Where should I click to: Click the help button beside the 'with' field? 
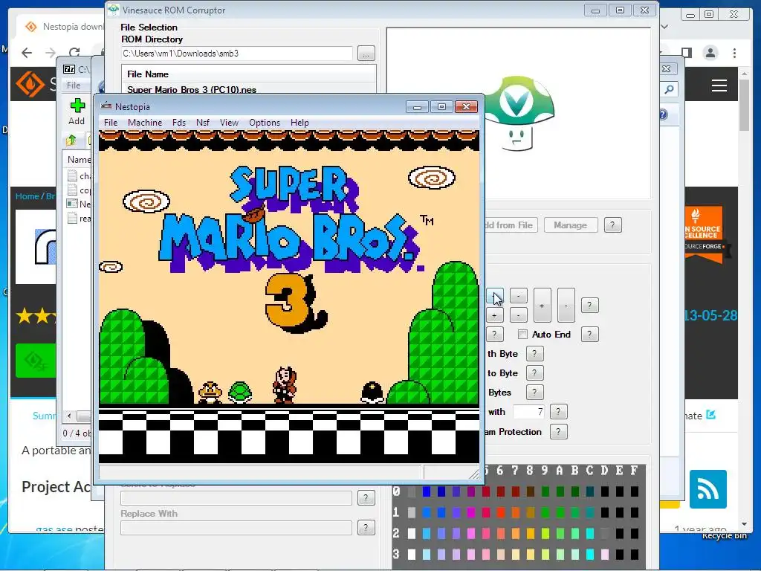coord(558,412)
